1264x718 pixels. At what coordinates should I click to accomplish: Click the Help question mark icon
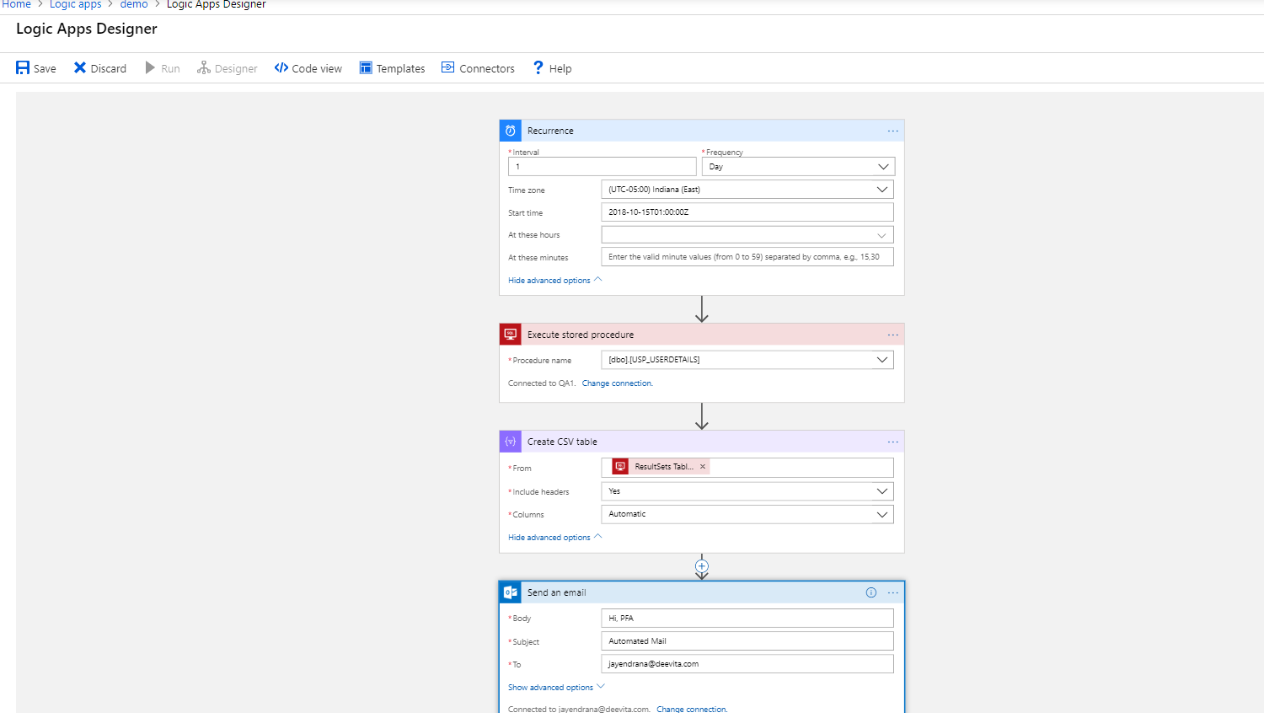point(538,67)
